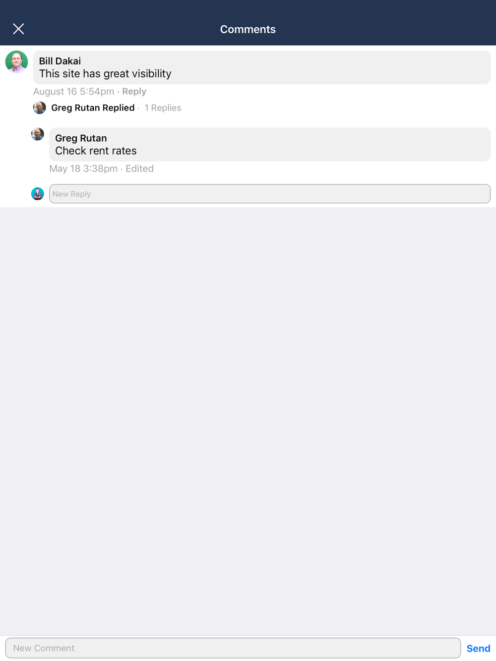Tap Greg Rutan's avatar on his reply

pyautogui.click(x=38, y=134)
